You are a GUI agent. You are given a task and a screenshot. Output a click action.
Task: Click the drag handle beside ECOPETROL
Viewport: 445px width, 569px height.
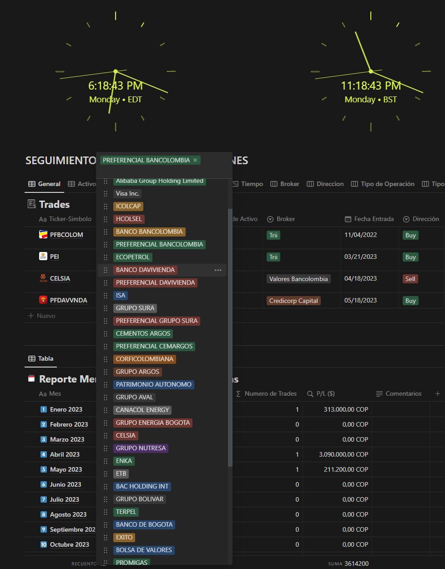coord(106,257)
